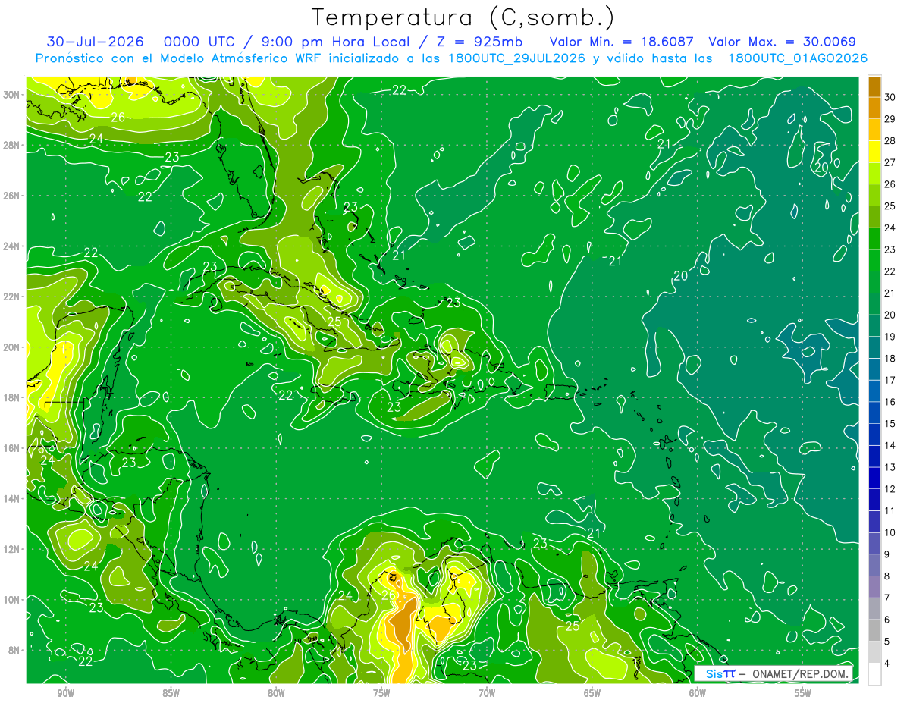Click the pressure level 'Z = 925mb'

(x=478, y=42)
